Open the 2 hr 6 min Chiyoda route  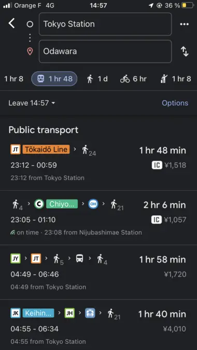(98, 217)
